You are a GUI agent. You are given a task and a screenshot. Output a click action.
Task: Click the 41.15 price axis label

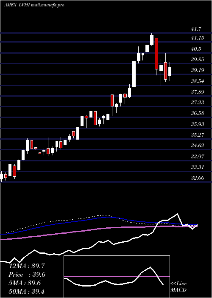click(198, 38)
